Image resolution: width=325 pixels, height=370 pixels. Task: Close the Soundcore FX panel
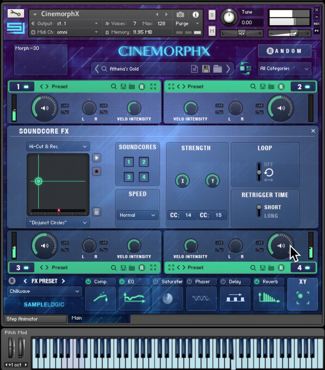[313, 131]
